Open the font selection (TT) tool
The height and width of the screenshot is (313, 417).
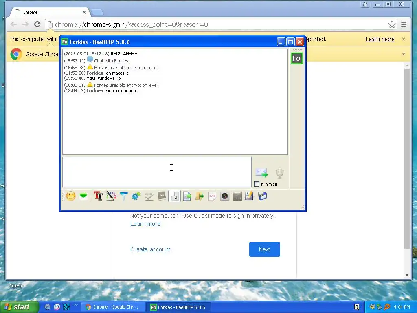click(98, 196)
